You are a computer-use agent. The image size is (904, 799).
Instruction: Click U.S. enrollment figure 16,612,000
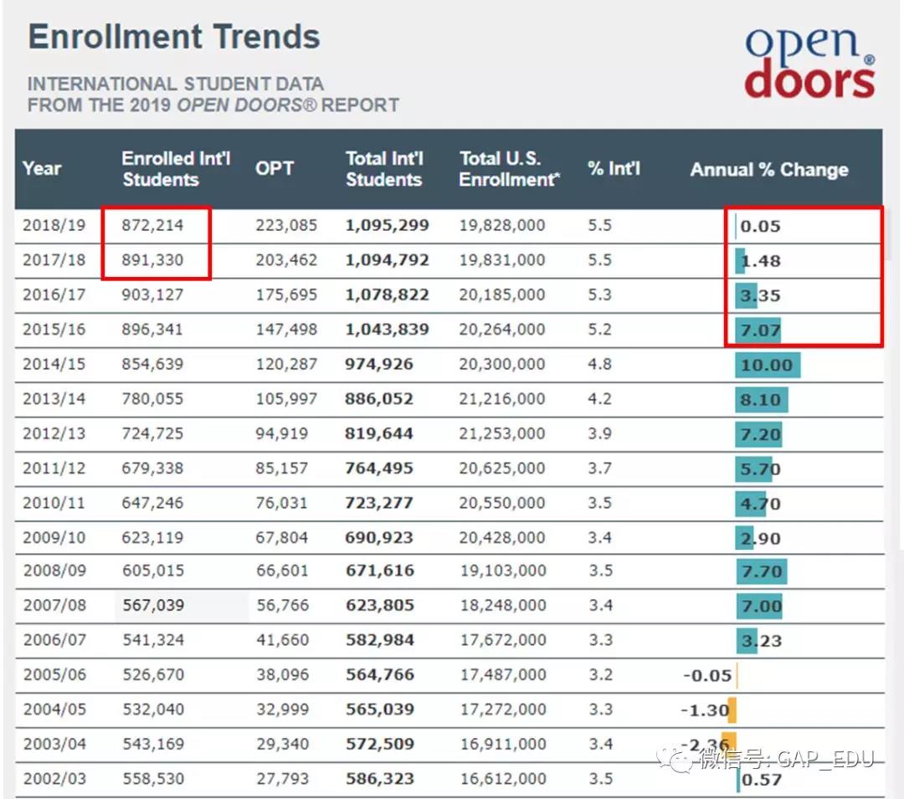[503, 778]
